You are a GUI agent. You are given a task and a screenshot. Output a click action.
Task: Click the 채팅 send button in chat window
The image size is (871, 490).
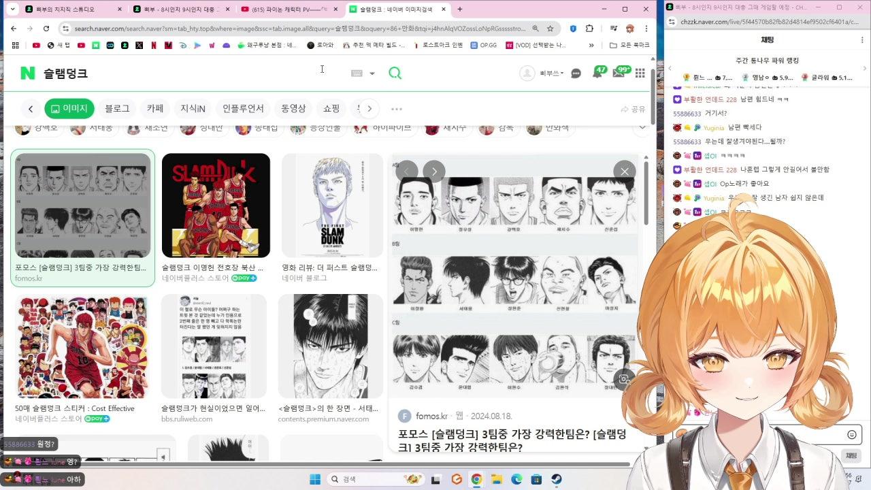click(x=851, y=455)
